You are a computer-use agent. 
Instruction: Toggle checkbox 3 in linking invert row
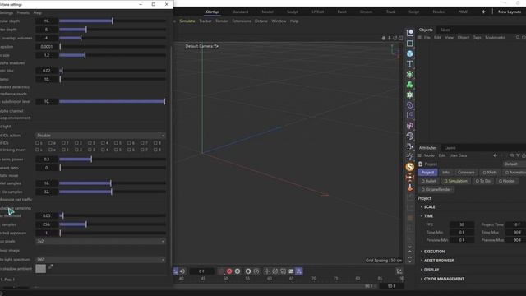tap(90, 150)
